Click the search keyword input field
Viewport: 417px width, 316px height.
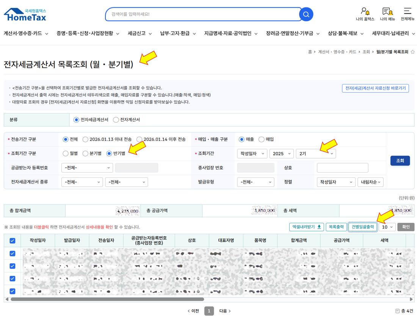coord(203,14)
